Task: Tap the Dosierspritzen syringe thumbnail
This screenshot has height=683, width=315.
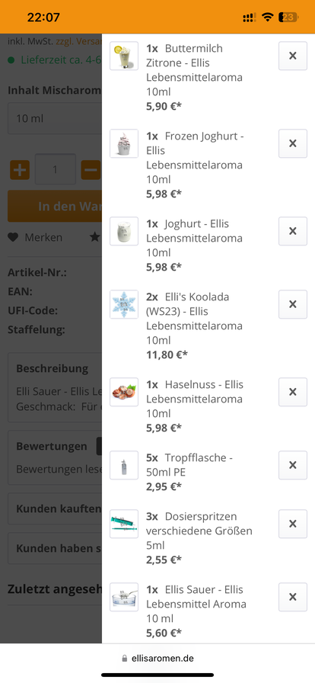Action: 124,524
